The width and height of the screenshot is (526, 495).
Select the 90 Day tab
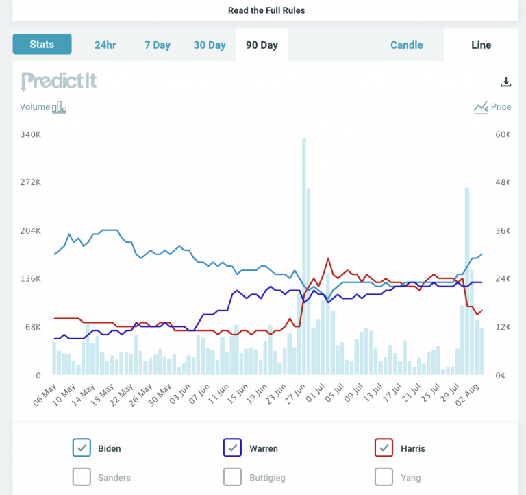pyautogui.click(x=262, y=45)
